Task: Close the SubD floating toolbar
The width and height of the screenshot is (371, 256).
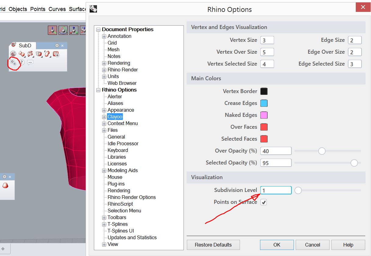Action: point(62,45)
